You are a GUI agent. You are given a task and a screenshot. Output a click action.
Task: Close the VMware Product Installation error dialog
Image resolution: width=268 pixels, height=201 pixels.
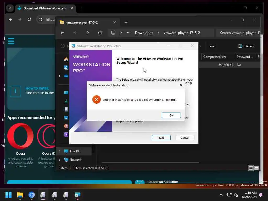181,85
